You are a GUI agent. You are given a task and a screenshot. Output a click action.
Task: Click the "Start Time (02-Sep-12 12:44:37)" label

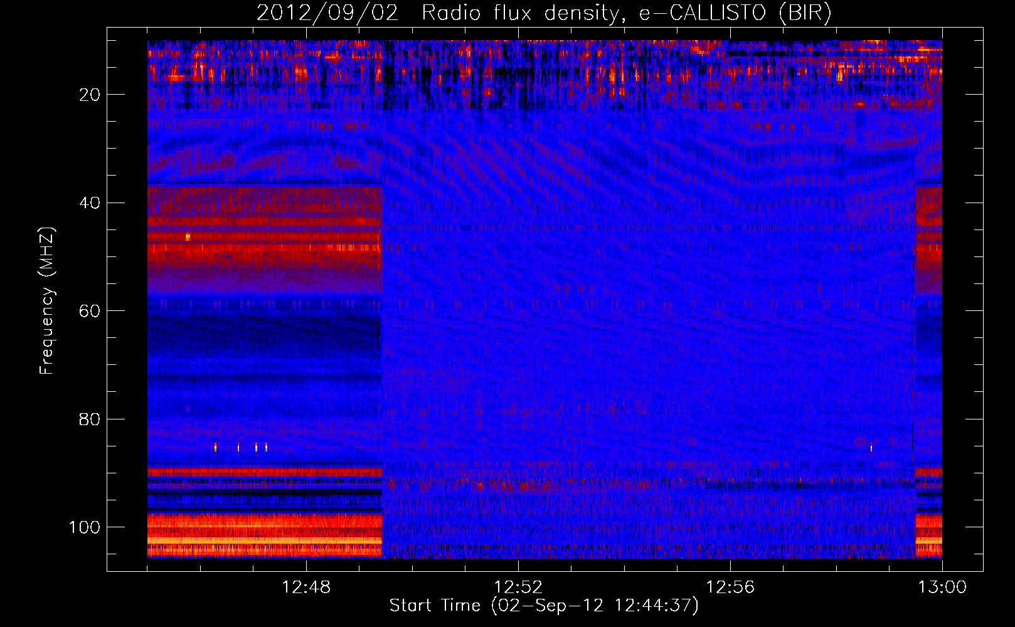pyautogui.click(x=544, y=606)
